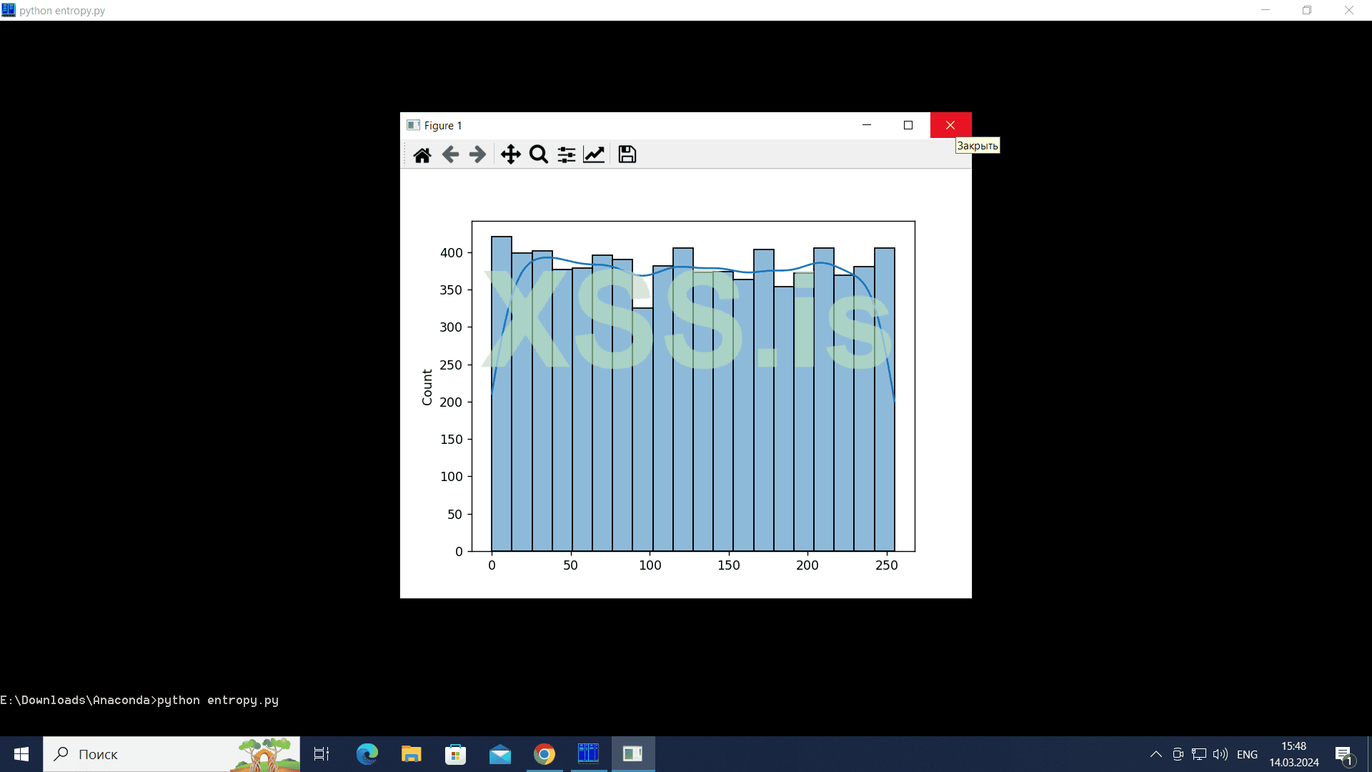This screenshot has width=1372, height=772.
Task: Open the Configure subplots sliders icon
Action: (x=566, y=154)
